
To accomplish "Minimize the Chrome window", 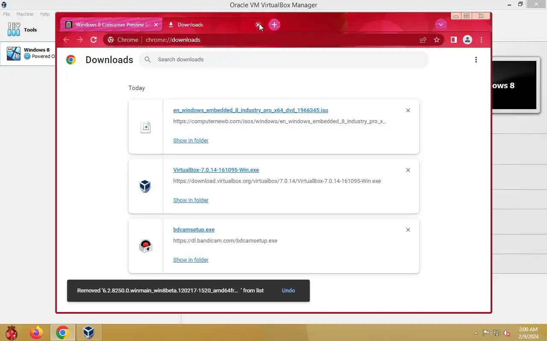I will (x=456, y=16).
